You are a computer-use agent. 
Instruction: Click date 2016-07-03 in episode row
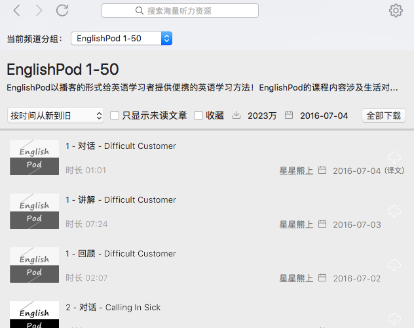point(357,224)
